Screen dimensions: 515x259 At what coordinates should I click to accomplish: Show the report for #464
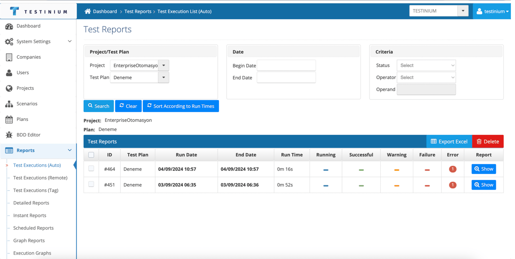pyautogui.click(x=484, y=169)
